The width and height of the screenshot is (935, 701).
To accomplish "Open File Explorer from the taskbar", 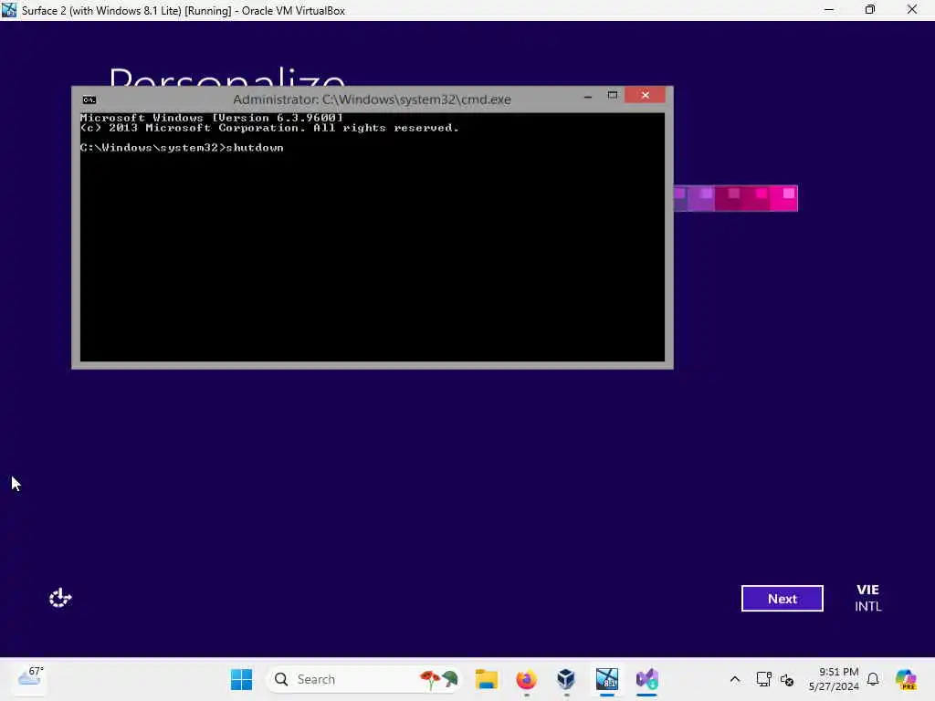I will [487, 679].
